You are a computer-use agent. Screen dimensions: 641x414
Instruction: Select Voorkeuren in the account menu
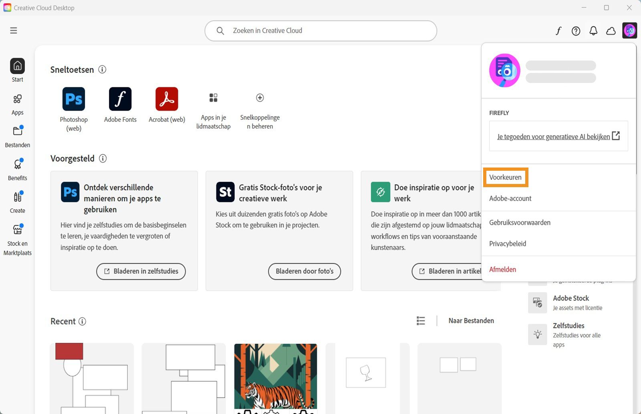505,177
